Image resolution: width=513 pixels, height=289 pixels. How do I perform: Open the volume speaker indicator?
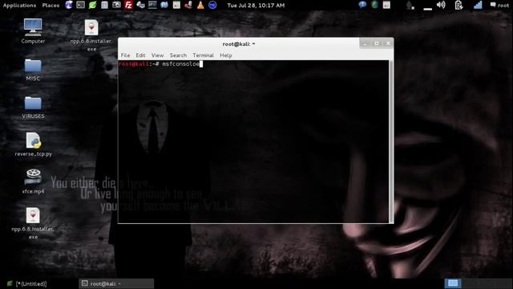pos(441,5)
